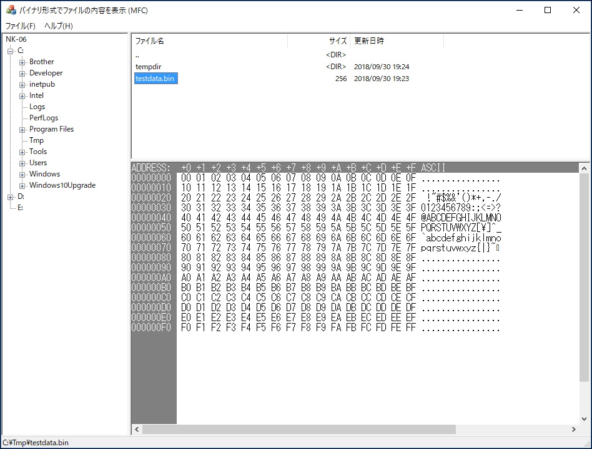Open the ヘルプ(H) menu
592x449 pixels.
(59, 26)
